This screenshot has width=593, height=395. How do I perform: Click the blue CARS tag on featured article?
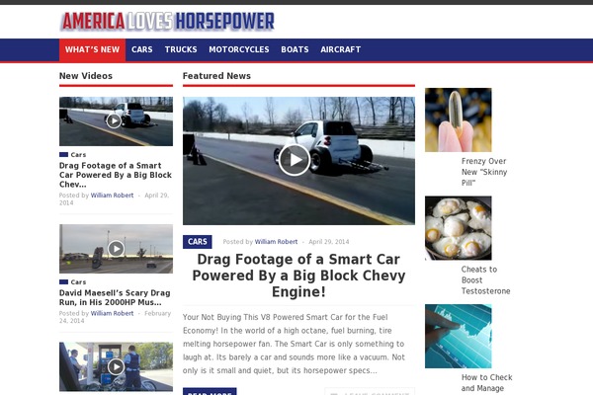tap(198, 242)
